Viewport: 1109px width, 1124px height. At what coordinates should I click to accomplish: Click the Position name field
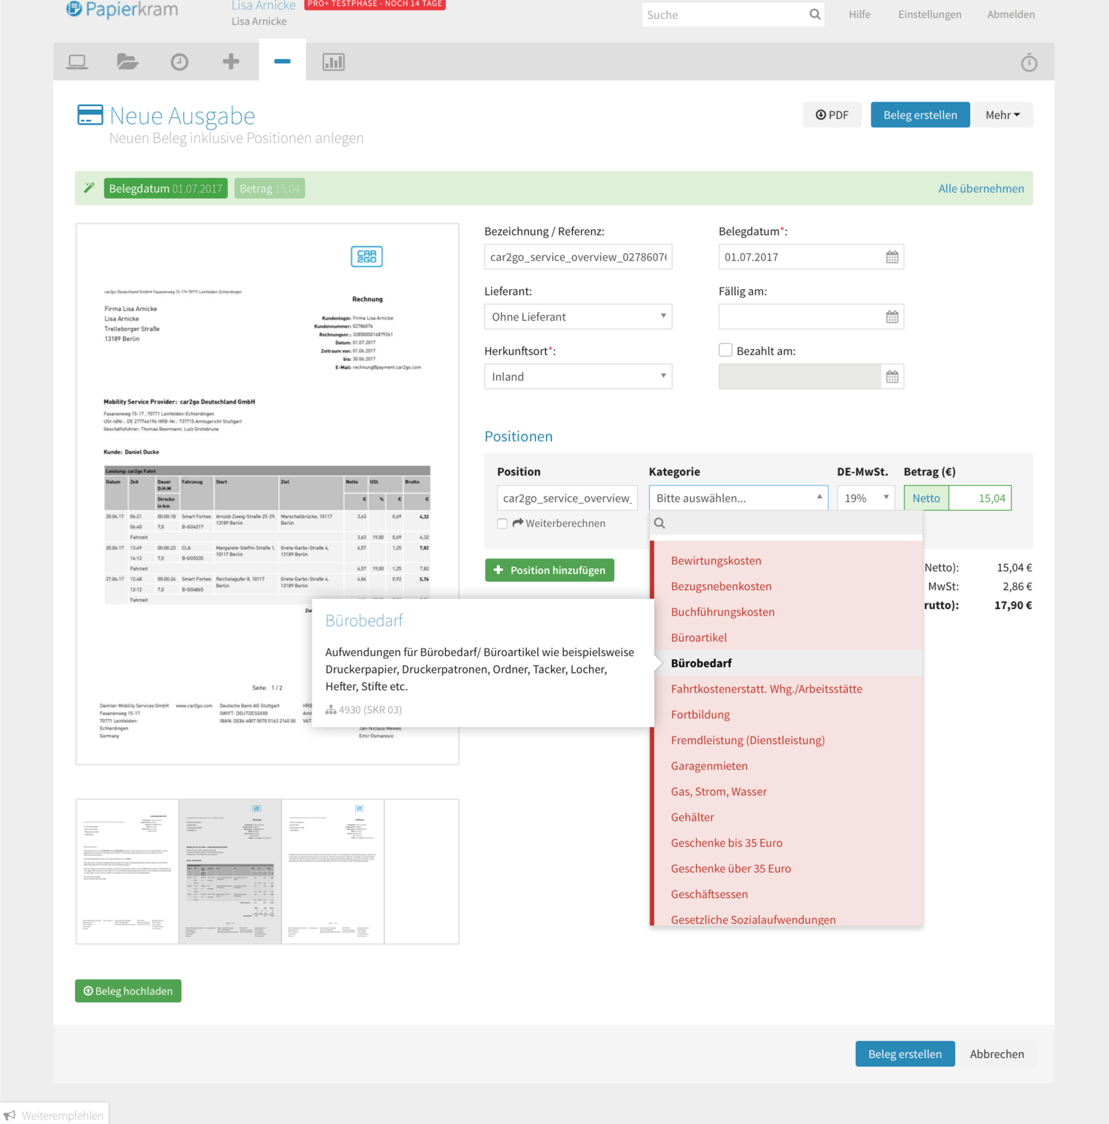tap(567, 498)
